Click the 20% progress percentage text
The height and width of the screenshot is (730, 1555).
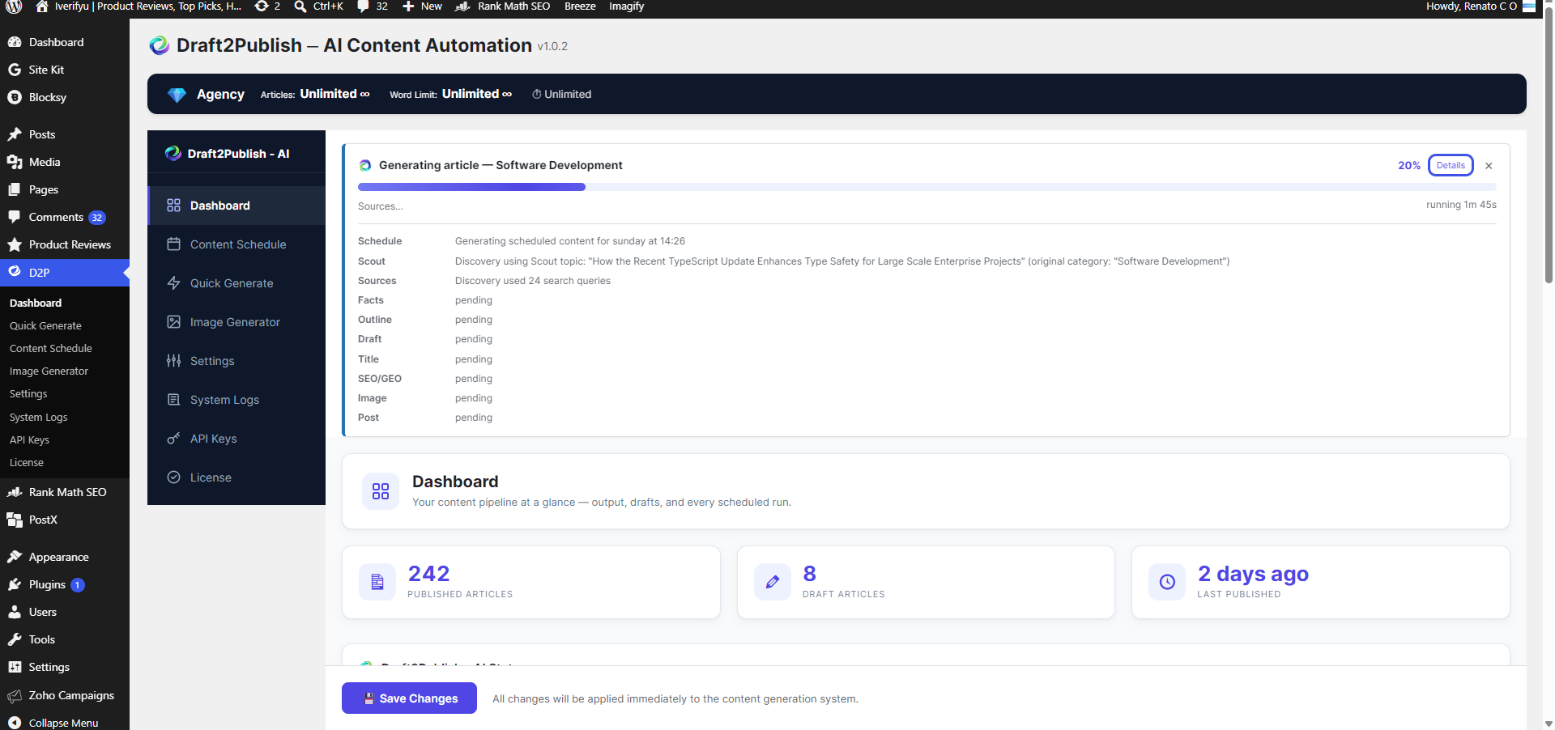(1409, 165)
